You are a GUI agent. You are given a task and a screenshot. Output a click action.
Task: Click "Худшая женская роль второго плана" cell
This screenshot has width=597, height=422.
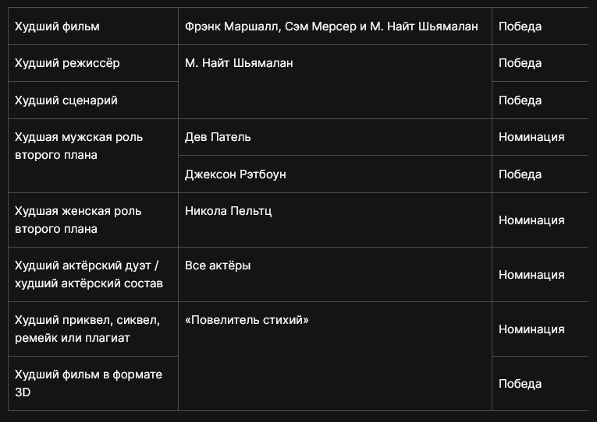(x=78, y=220)
